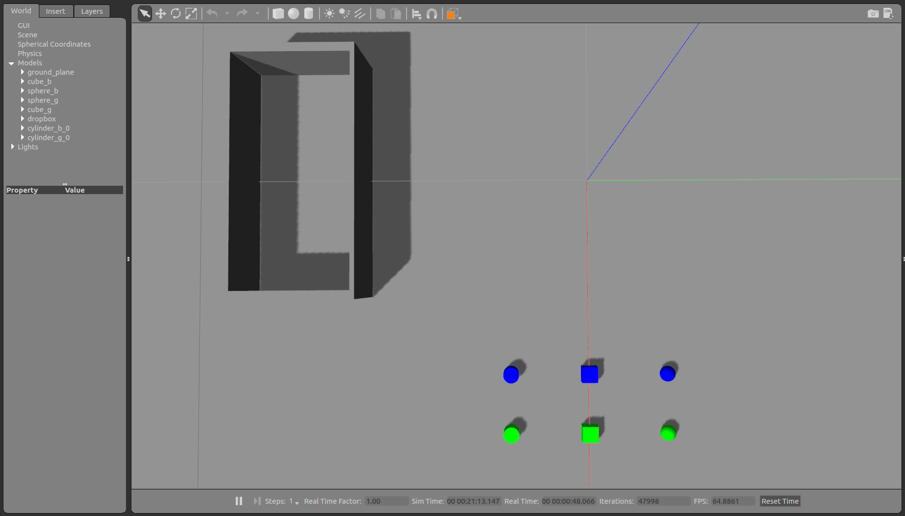Select the arrow selection mode tool
905x516 pixels.
point(145,14)
